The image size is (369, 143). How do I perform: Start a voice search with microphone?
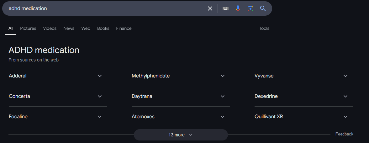tap(238, 8)
